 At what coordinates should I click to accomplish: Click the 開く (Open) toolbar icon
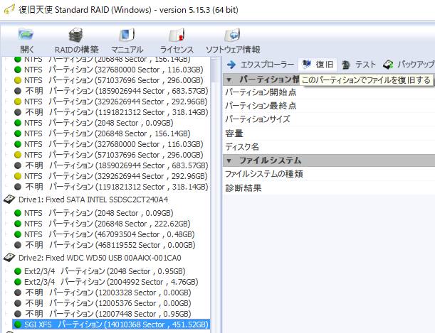[27, 40]
